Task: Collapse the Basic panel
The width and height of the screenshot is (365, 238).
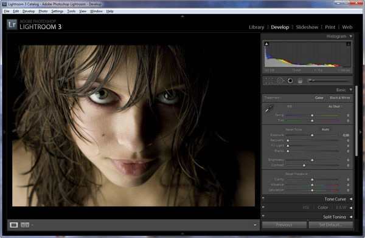Action: point(350,90)
